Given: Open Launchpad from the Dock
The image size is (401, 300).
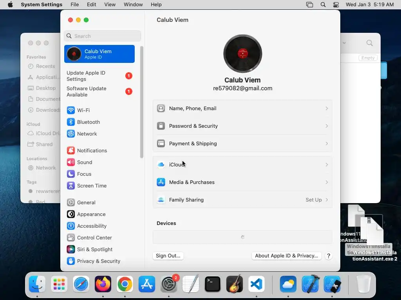Looking at the screenshot, I should (59, 284).
